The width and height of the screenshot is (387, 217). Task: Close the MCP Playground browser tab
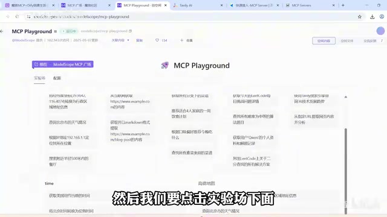166,5
